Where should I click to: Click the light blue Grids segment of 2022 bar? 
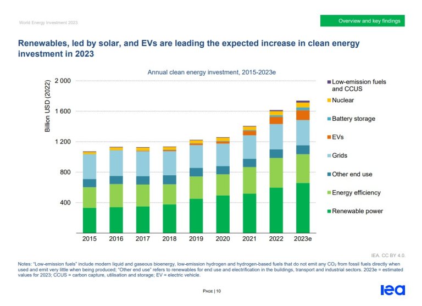276,137
